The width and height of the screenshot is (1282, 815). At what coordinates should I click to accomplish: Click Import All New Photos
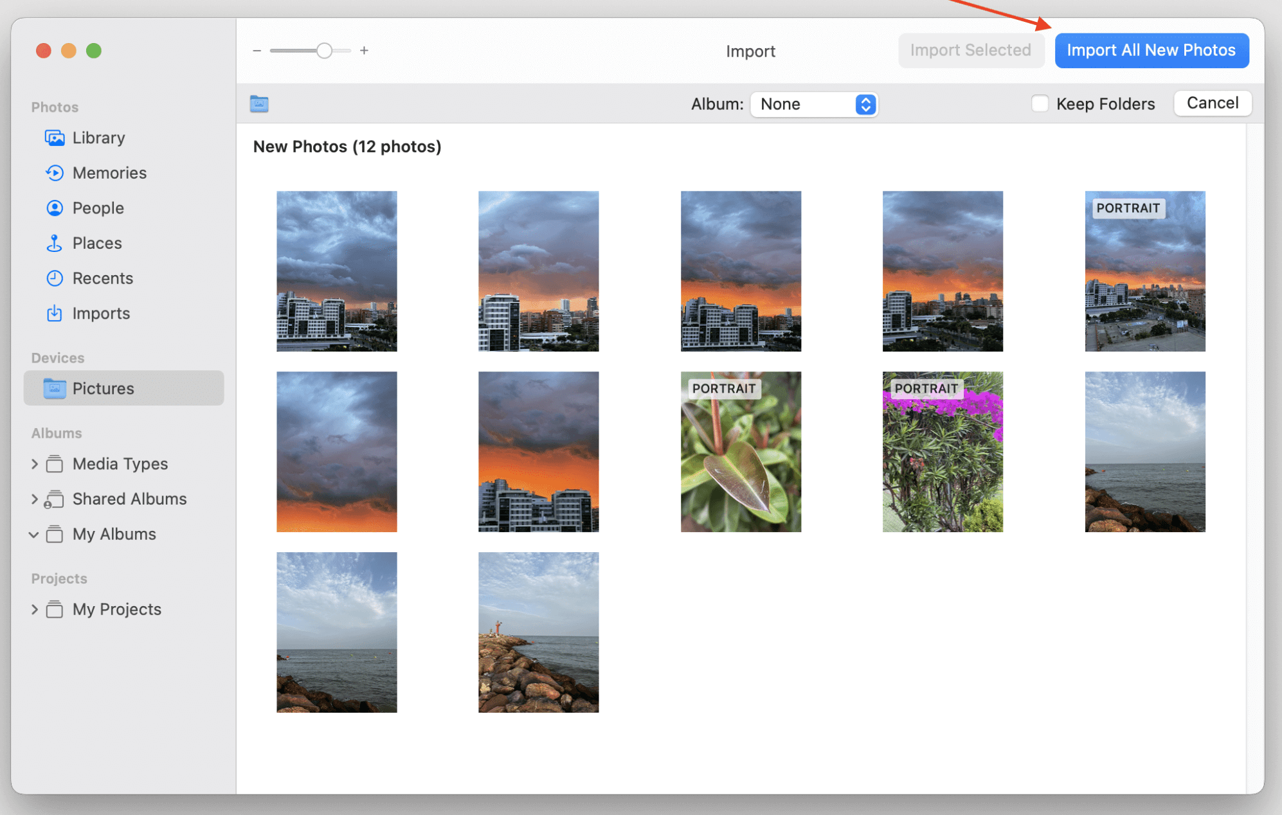point(1151,50)
